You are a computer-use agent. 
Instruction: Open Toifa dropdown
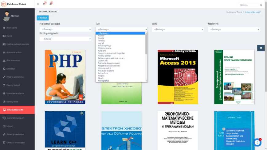coord(178,29)
